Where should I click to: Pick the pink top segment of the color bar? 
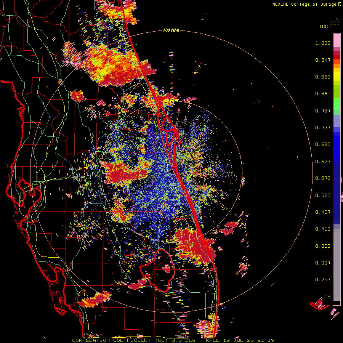point(337,40)
